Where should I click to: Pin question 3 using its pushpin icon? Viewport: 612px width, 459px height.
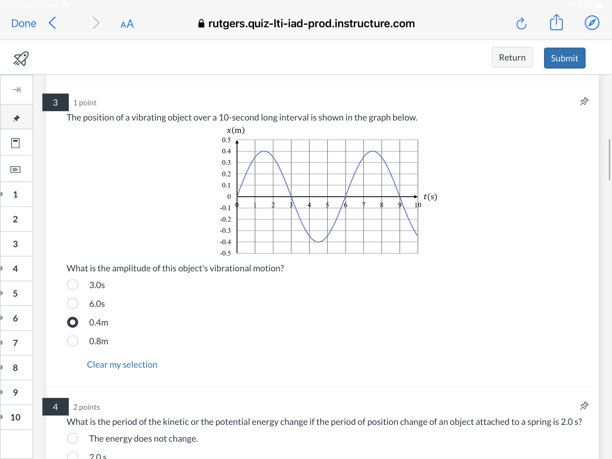pyautogui.click(x=584, y=102)
